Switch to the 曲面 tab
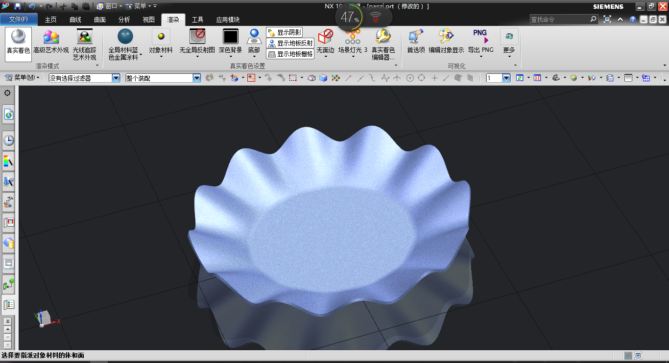 [x=100, y=20]
